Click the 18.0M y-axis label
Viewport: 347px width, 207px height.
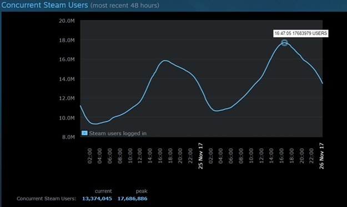67,40
